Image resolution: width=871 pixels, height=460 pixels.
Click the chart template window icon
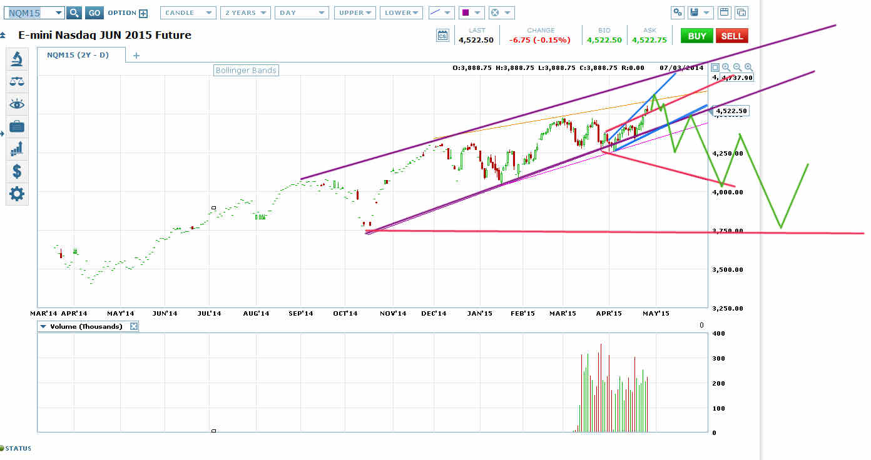(724, 12)
